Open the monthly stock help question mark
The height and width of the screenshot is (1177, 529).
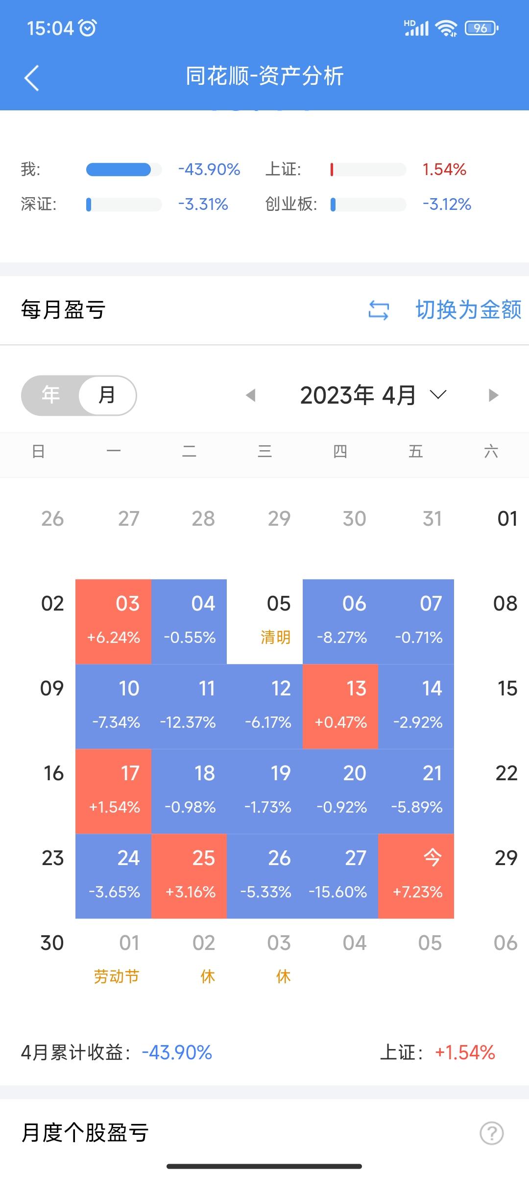[491, 1133]
